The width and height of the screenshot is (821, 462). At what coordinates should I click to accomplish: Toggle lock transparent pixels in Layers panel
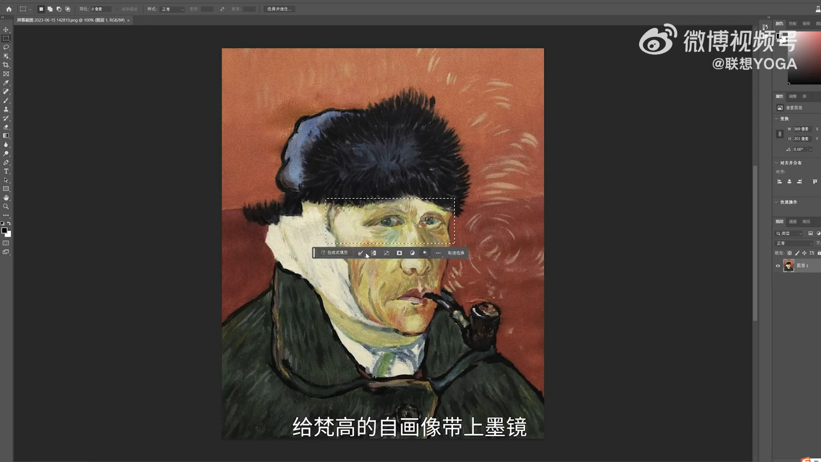click(x=790, y=253)
